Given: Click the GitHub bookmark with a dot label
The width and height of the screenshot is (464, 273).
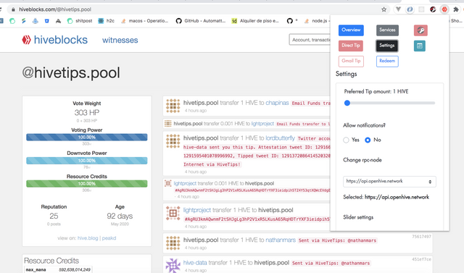Looking at the screenshot, I should pyautogui.click(x=292, y=21).
